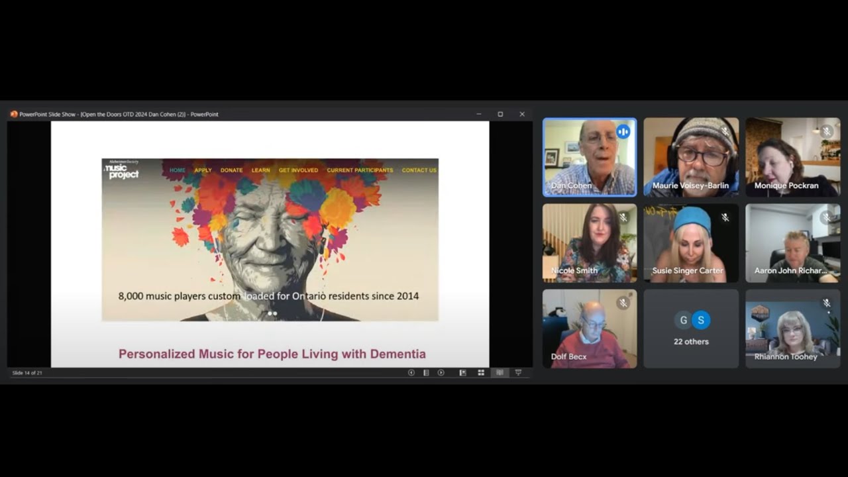Select Susie Singer Carter's video tile
This screenshot has height=477, width=848.
(x=691, y=242)
